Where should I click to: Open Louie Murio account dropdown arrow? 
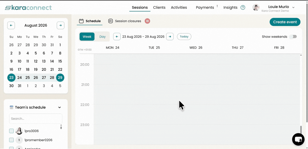click(x=294, y=8)
